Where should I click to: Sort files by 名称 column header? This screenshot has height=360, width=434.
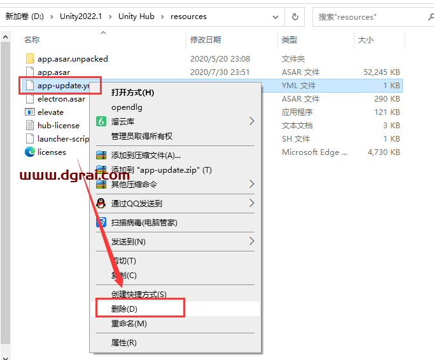(32, 40)
